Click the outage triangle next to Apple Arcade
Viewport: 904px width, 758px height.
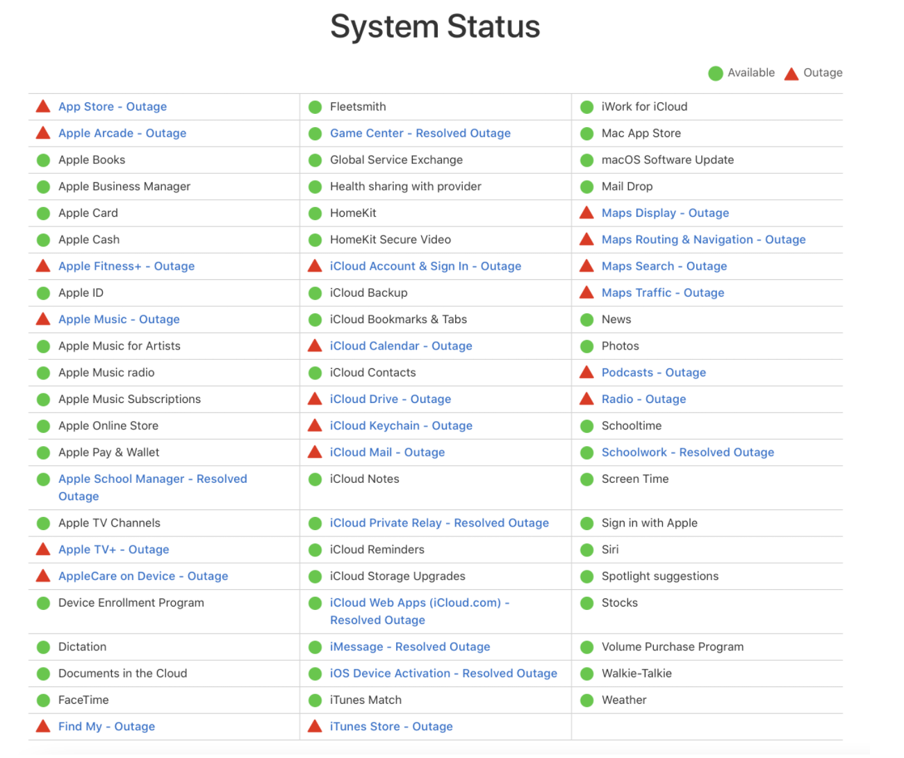[43, 133]
